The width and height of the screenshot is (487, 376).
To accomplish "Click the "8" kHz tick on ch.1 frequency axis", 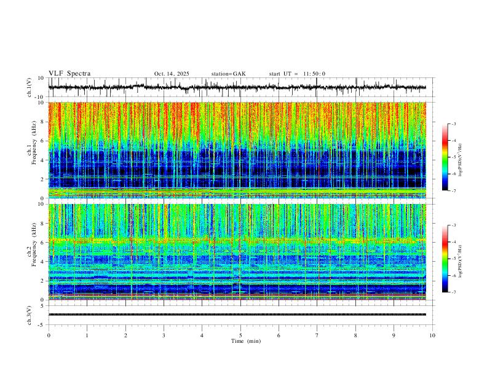I will click(x=43, y=122).
